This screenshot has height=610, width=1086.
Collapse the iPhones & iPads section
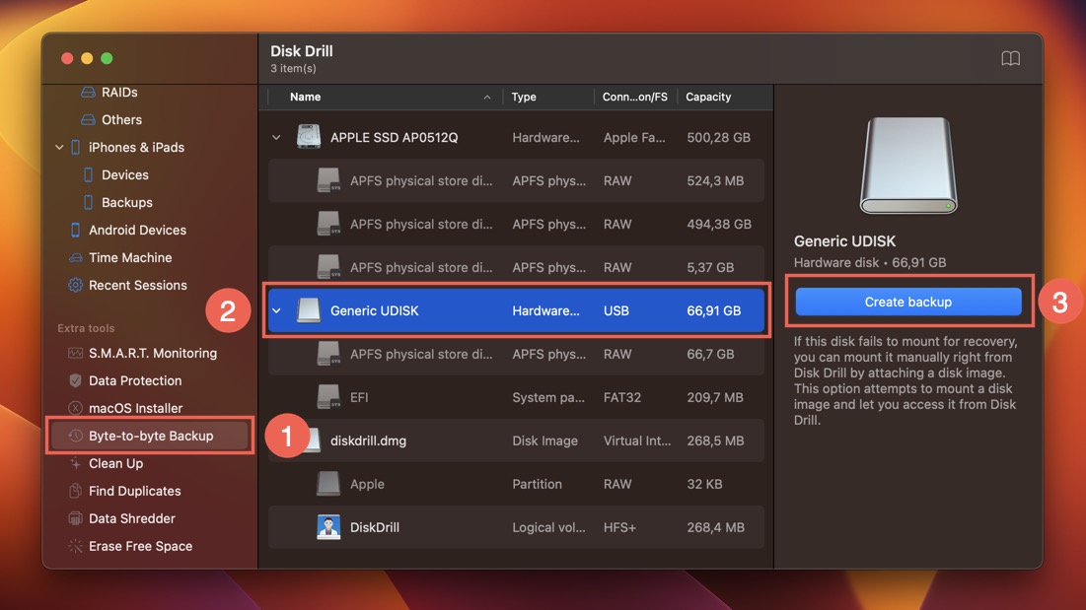click(x=59, y=147)
